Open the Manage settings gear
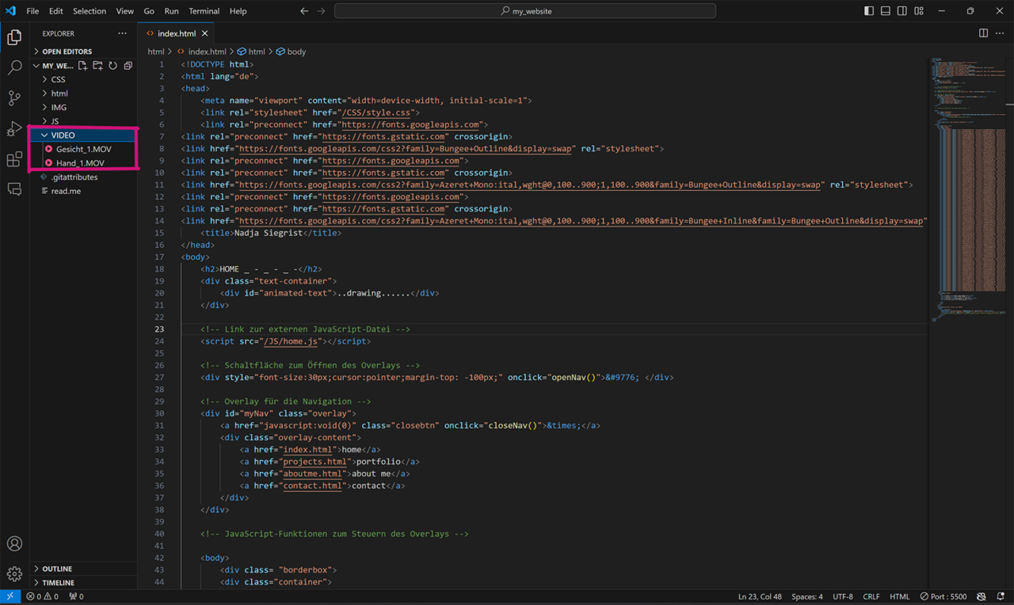Image resolution: width=1014 pixels, height=605 pixels. [x=14, y=574]
